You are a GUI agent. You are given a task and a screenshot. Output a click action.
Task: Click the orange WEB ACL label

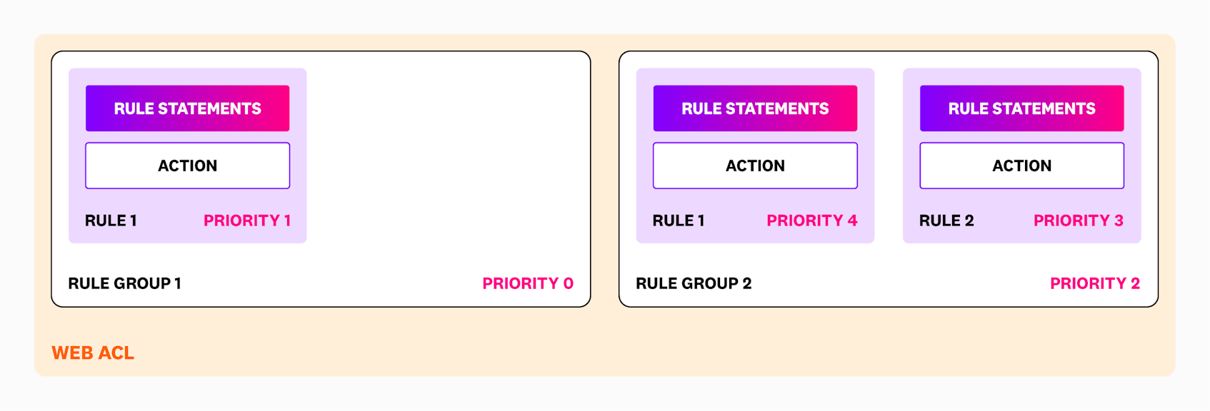coord(93,353)
